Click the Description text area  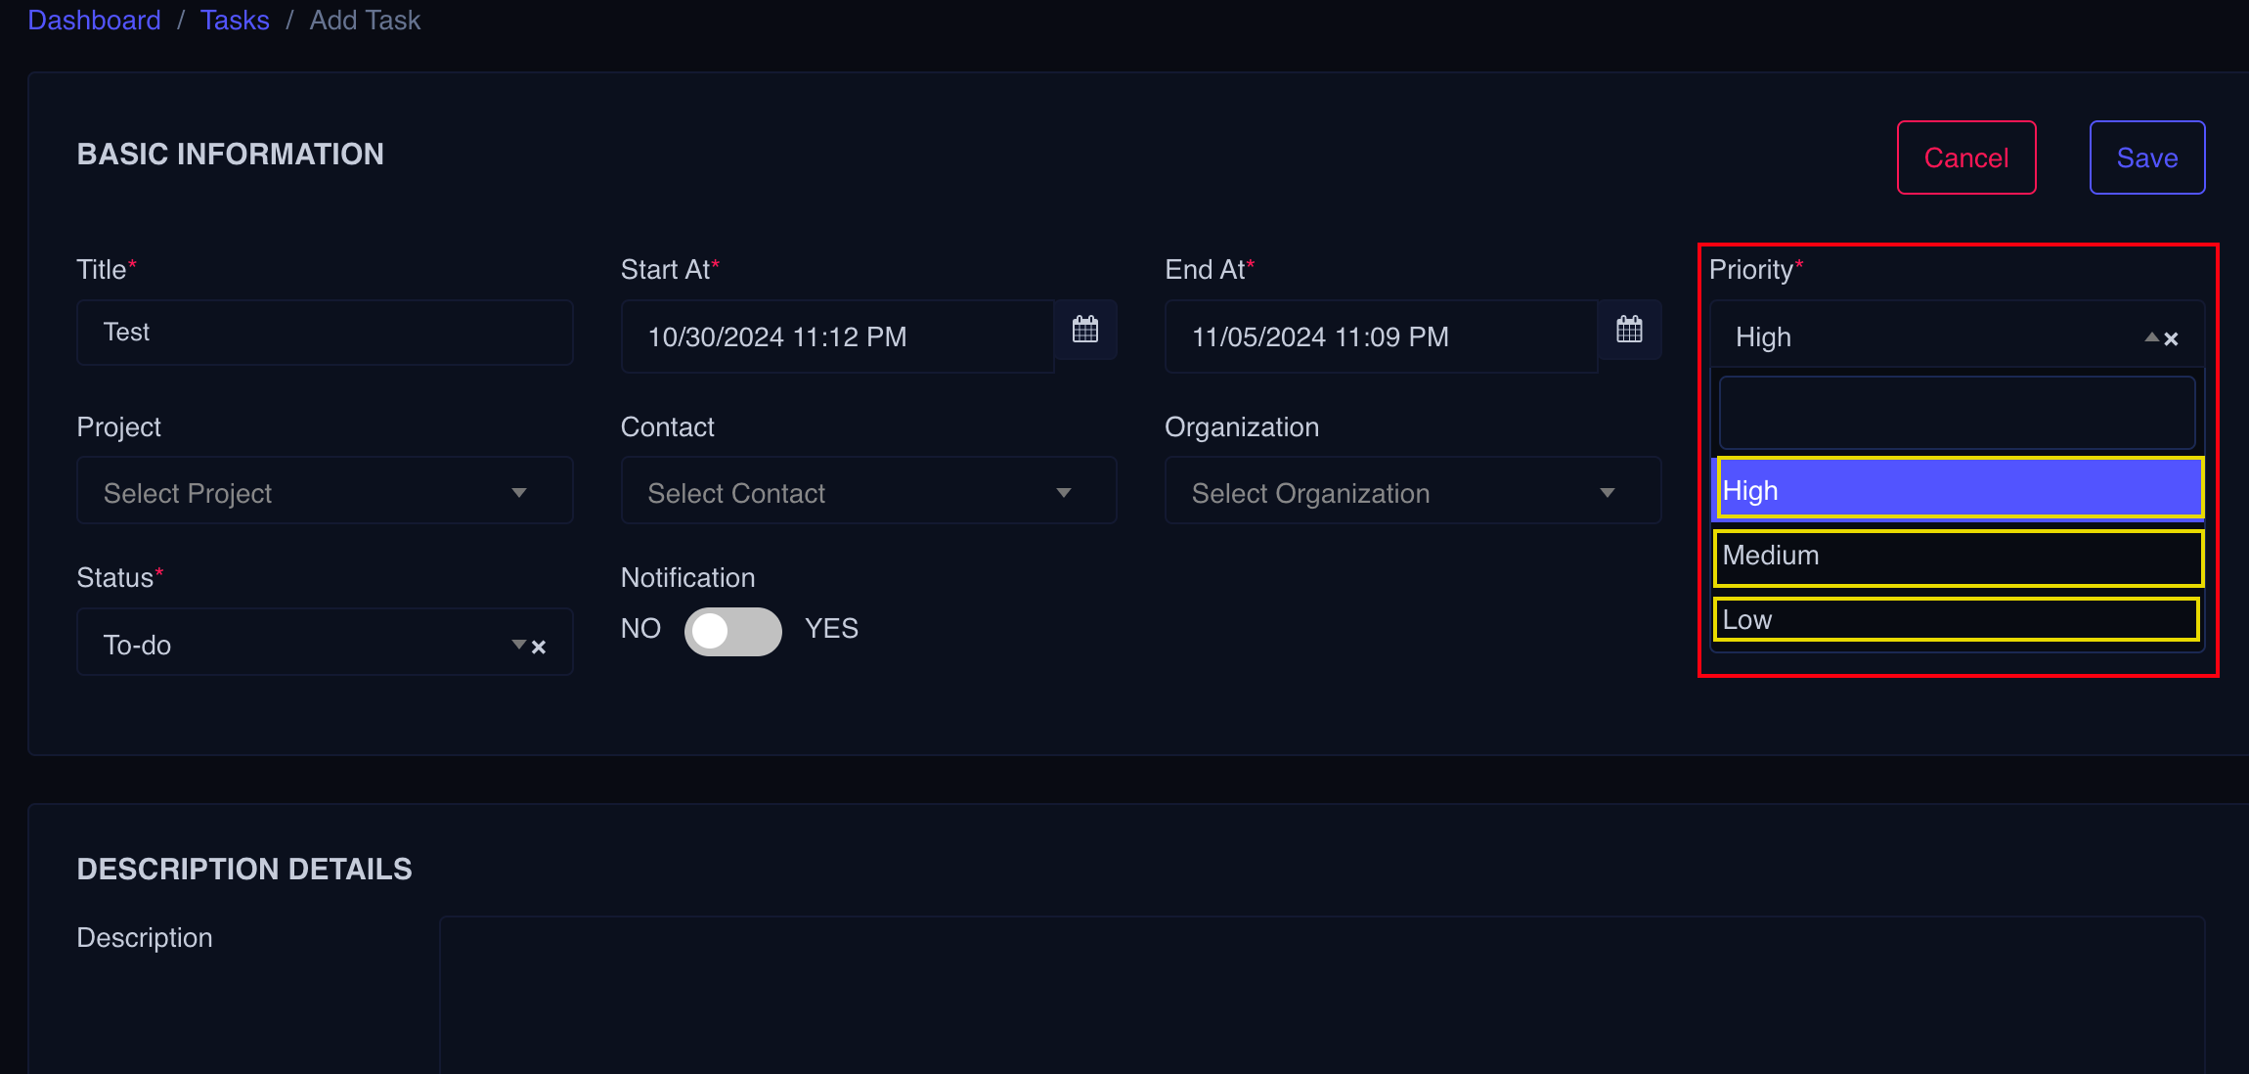pos(1322,994)
